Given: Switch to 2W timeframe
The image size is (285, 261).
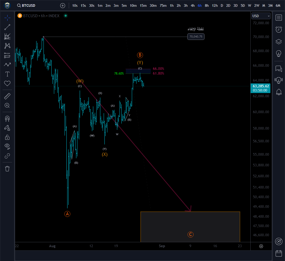Looking at the screenshot, I should (x=257, y=6).
